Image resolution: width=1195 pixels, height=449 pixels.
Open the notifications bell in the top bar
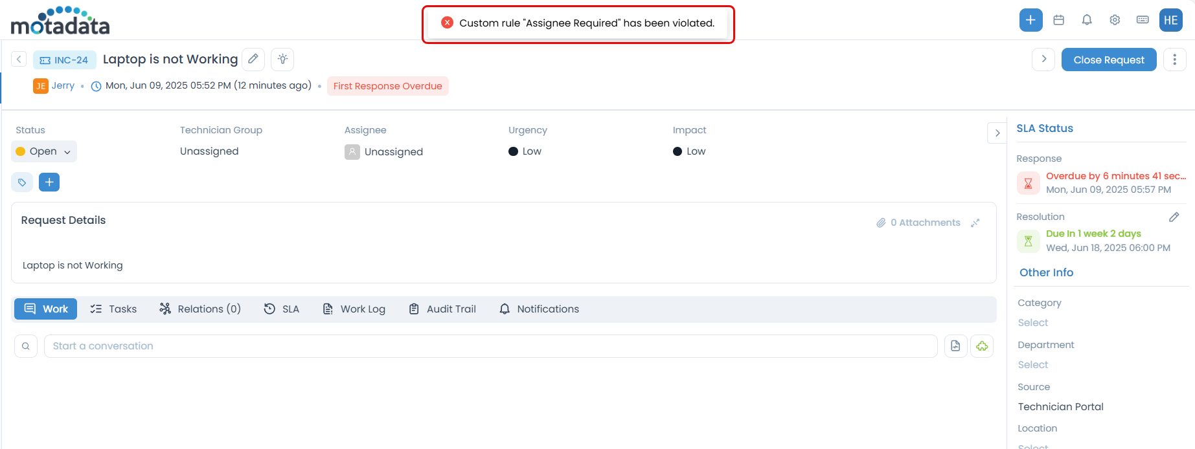pos(1087,20)
